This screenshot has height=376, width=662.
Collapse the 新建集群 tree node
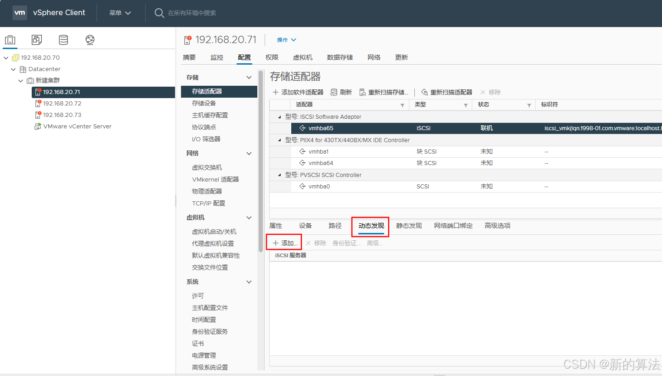21,81
